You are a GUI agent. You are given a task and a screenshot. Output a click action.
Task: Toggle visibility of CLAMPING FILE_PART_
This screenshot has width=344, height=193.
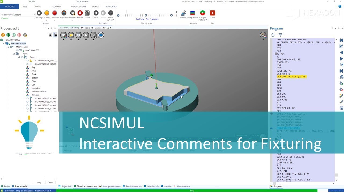coord(27,61)
